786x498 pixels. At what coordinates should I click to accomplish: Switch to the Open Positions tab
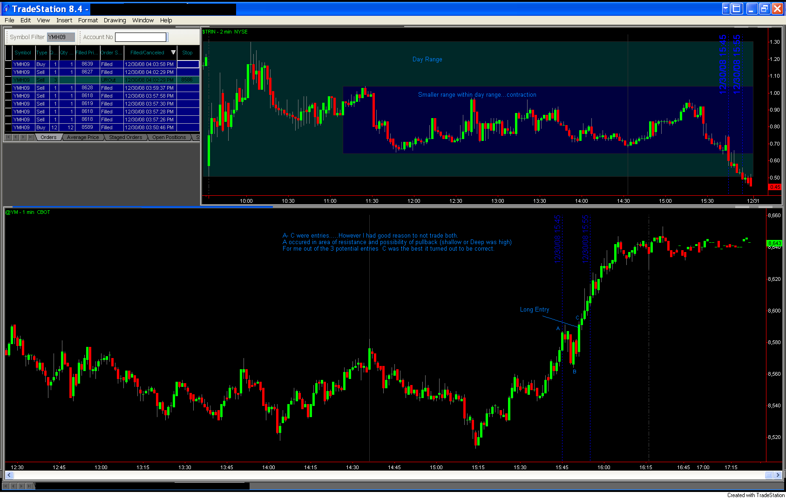(x=169, y=137)
